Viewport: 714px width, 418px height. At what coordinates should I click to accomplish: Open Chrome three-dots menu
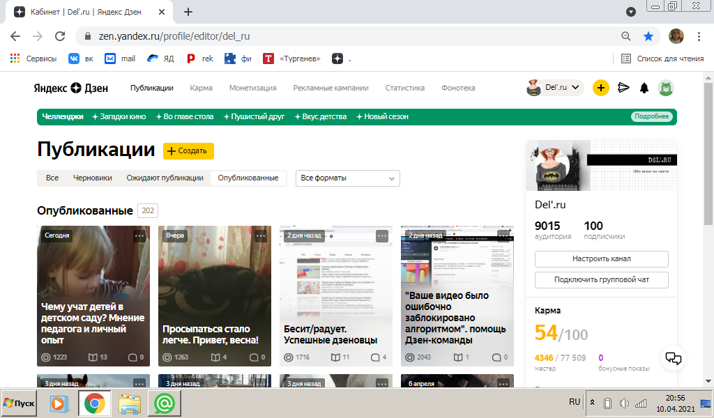[x=699, y=36]
